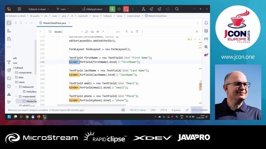Viewport: 266px width, 149px height.
Task: Open the Project tool window folder icon
Action: click(x=9, y=23)
